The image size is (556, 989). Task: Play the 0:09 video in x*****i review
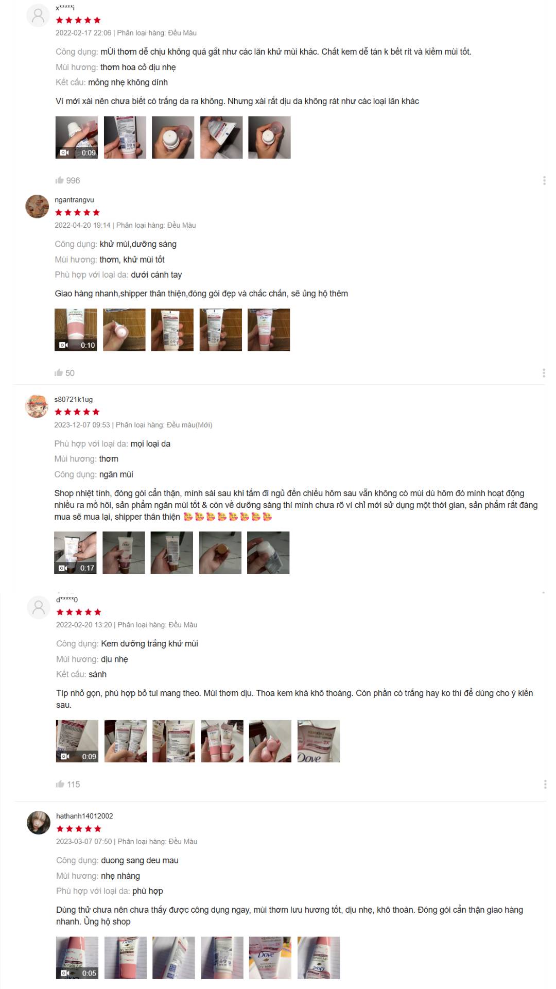pyautogui.click(x=77, y=137)
